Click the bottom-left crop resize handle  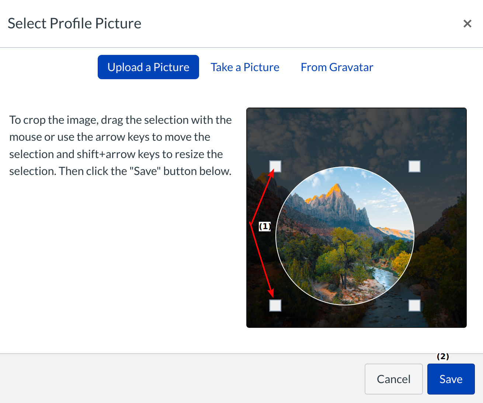pyautogui.click(x=275, y=305)
